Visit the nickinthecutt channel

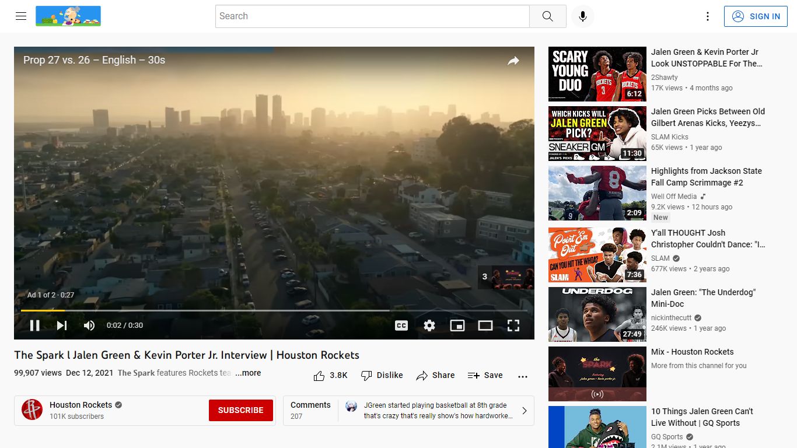672,318
